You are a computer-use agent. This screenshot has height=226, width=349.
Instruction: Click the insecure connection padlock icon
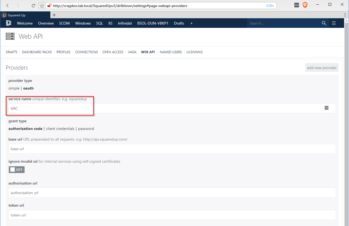(49, 5)
